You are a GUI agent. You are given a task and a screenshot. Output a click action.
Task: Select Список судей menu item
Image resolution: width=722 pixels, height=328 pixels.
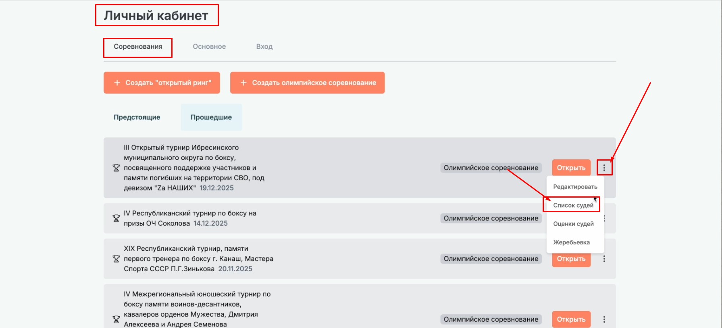tap(573, 205)
